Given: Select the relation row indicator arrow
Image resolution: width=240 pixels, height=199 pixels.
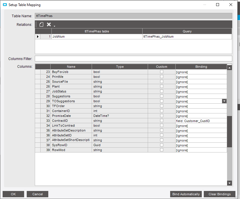Looking at the screenshot, I should click(x=38, y=36).
